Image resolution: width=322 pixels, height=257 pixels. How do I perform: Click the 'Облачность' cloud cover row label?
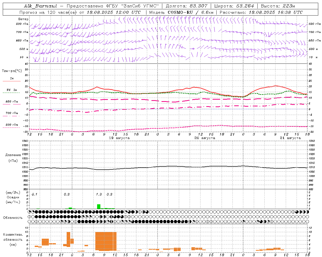pyautogui.click(x=13, y=218)
